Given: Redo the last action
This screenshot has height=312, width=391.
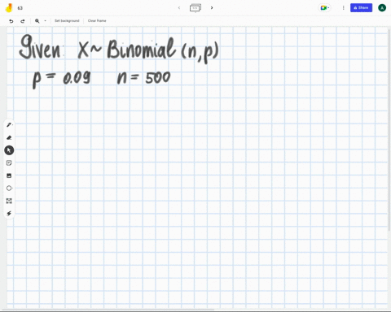Looking at the screenshot, I should click(23, 21).
